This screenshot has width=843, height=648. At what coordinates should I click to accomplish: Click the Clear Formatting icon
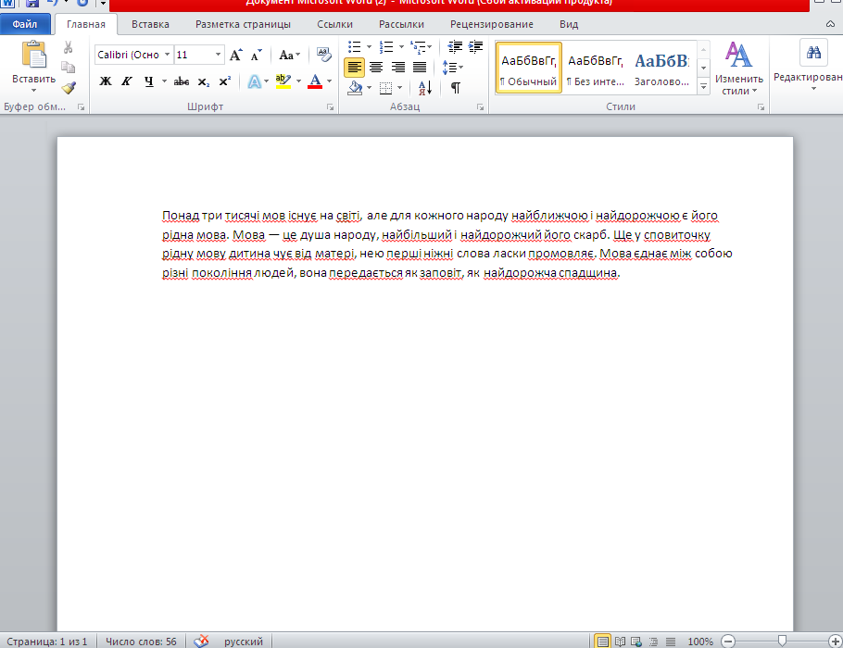tap(323, 55)
